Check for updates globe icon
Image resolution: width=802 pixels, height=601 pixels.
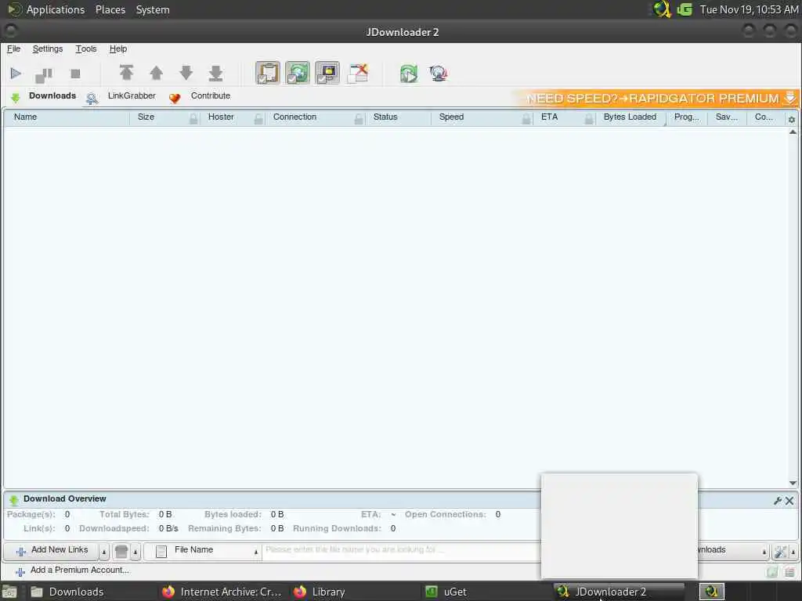click(439, 74)
